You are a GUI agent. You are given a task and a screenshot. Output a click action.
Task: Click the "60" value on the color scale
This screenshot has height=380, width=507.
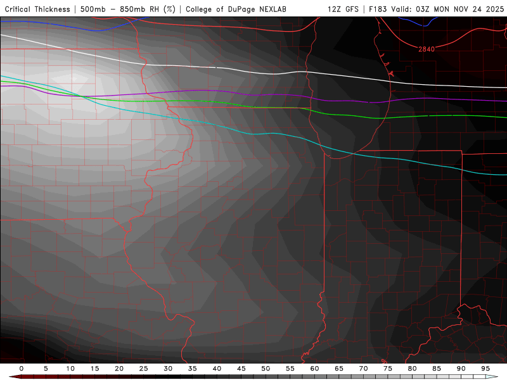(314, 369)
